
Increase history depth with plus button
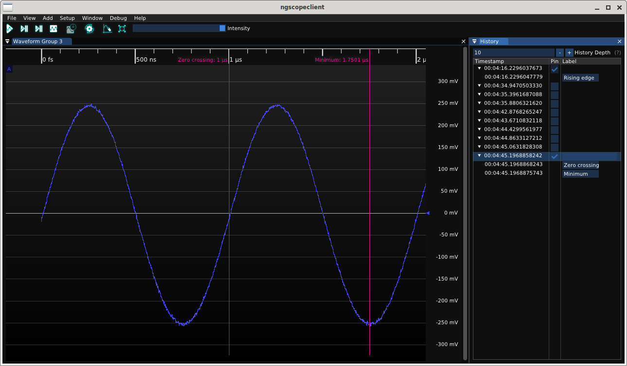click(x=569, y=52)
